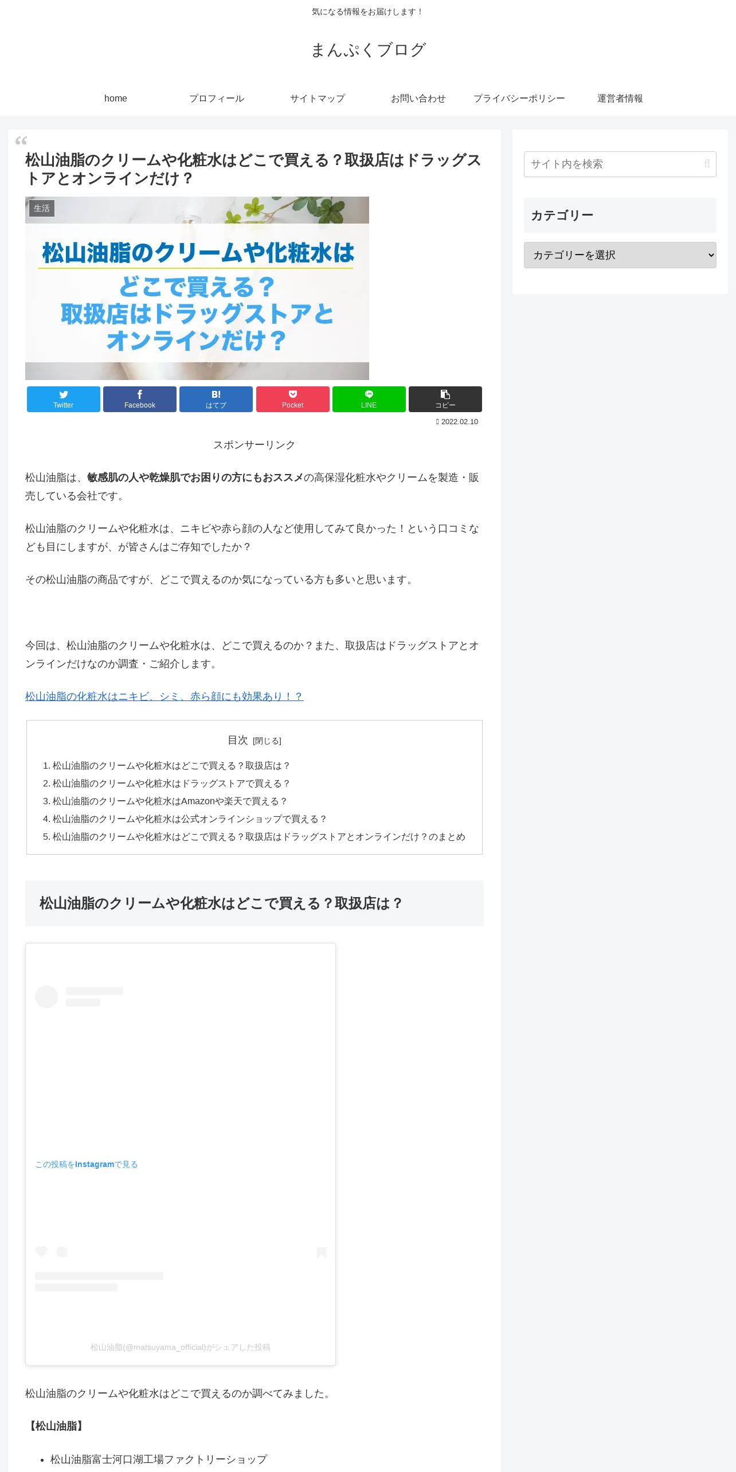The height and width of the screenshot is (1472, 736).
Task: Open the サイトマップ page
Action: tap(318, 99)
